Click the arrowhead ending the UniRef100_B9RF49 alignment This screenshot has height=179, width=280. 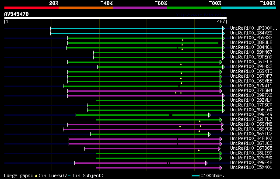pos(210,115)
